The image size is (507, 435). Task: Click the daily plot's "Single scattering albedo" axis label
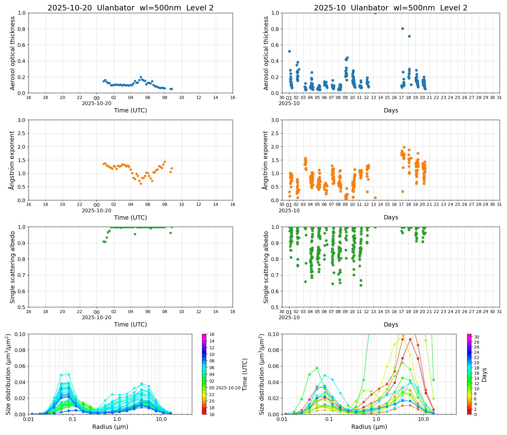click(13, 267)
